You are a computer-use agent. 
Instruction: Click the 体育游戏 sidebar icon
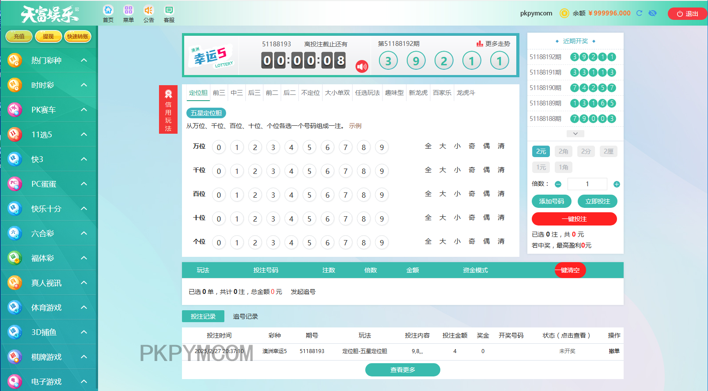(15, 307)
